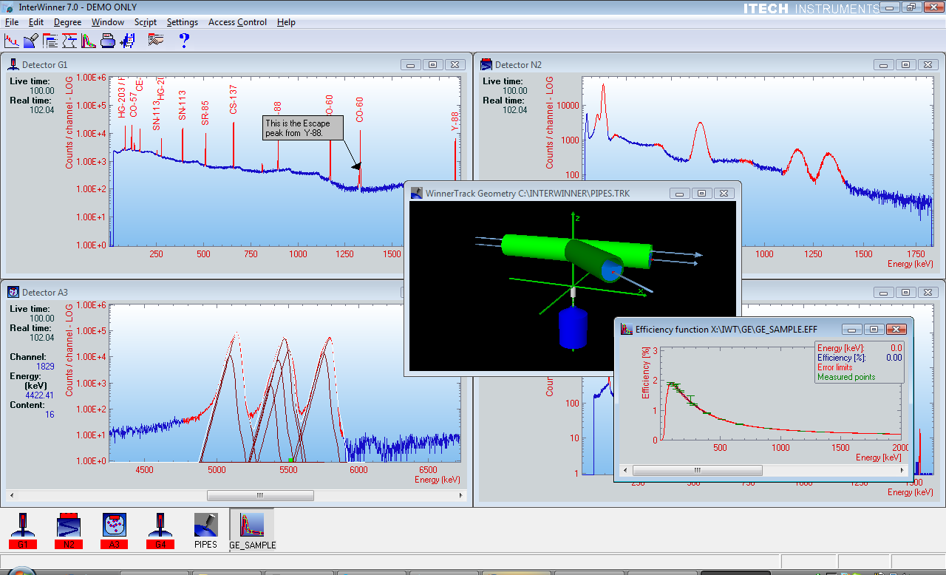Click the Efficiency function window title icon
The width and height of the screenshot is (946, 575).
coord(627,329)
